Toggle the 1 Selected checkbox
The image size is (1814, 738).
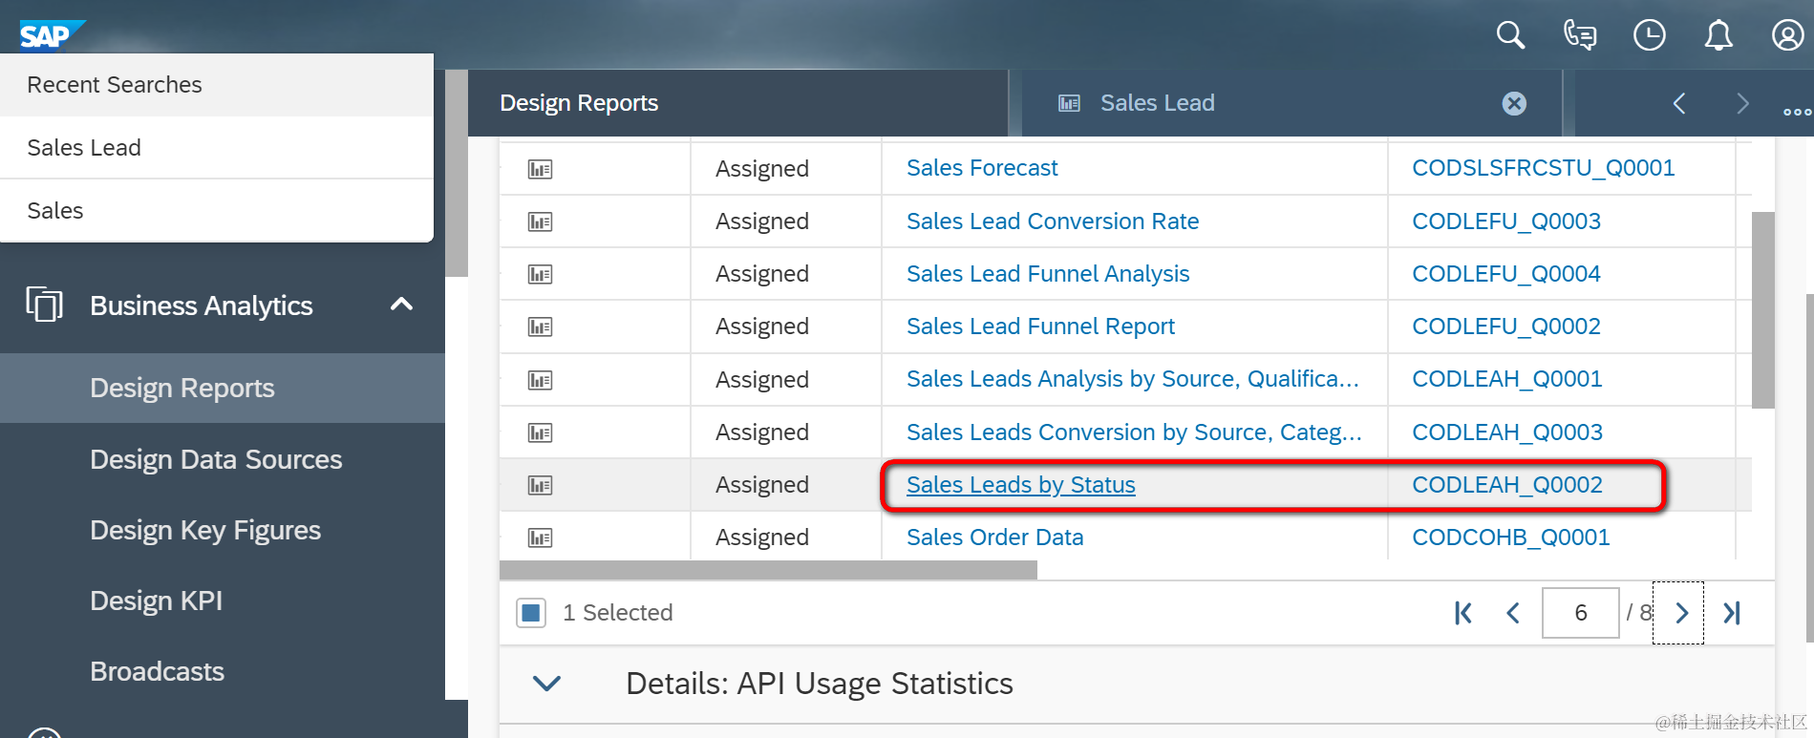tap(531, 613)
